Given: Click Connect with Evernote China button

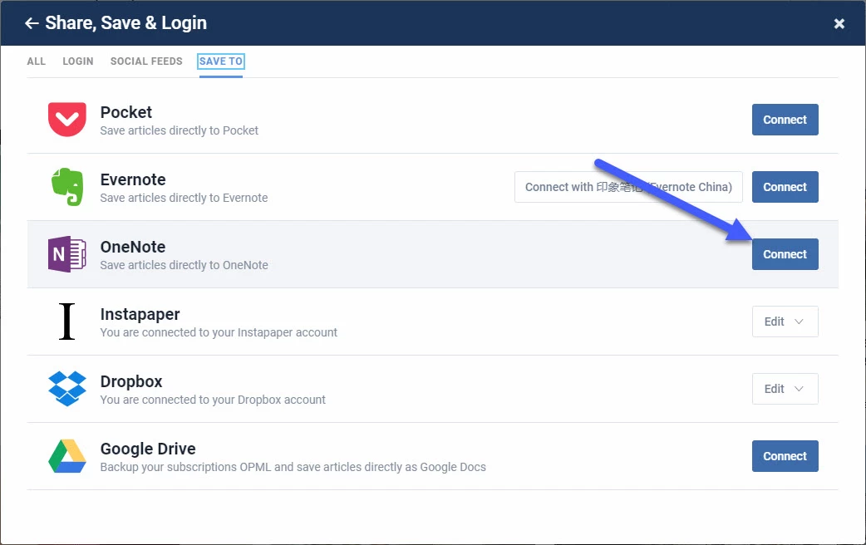Looking at the screenshot, I should [x=628, y=187].
